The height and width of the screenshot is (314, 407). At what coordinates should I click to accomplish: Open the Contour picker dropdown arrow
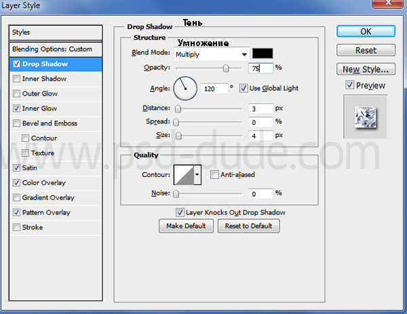[197, 175]
